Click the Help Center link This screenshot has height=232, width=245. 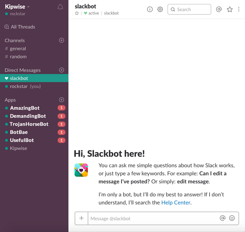(175, 203)
